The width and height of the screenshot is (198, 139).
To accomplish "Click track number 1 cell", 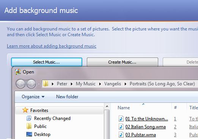I will click(x=175, y=119).
